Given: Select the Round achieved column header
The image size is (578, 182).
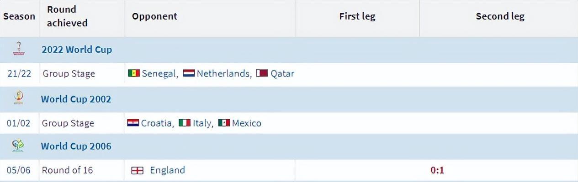Looking at the screenshot, I should (x=67, y=16).
